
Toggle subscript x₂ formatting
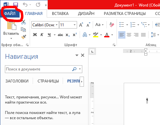[68, 35]
